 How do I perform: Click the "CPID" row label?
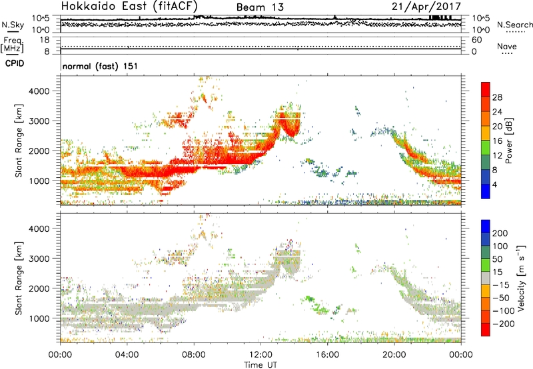pyautogui.click(x=15, y=63)
